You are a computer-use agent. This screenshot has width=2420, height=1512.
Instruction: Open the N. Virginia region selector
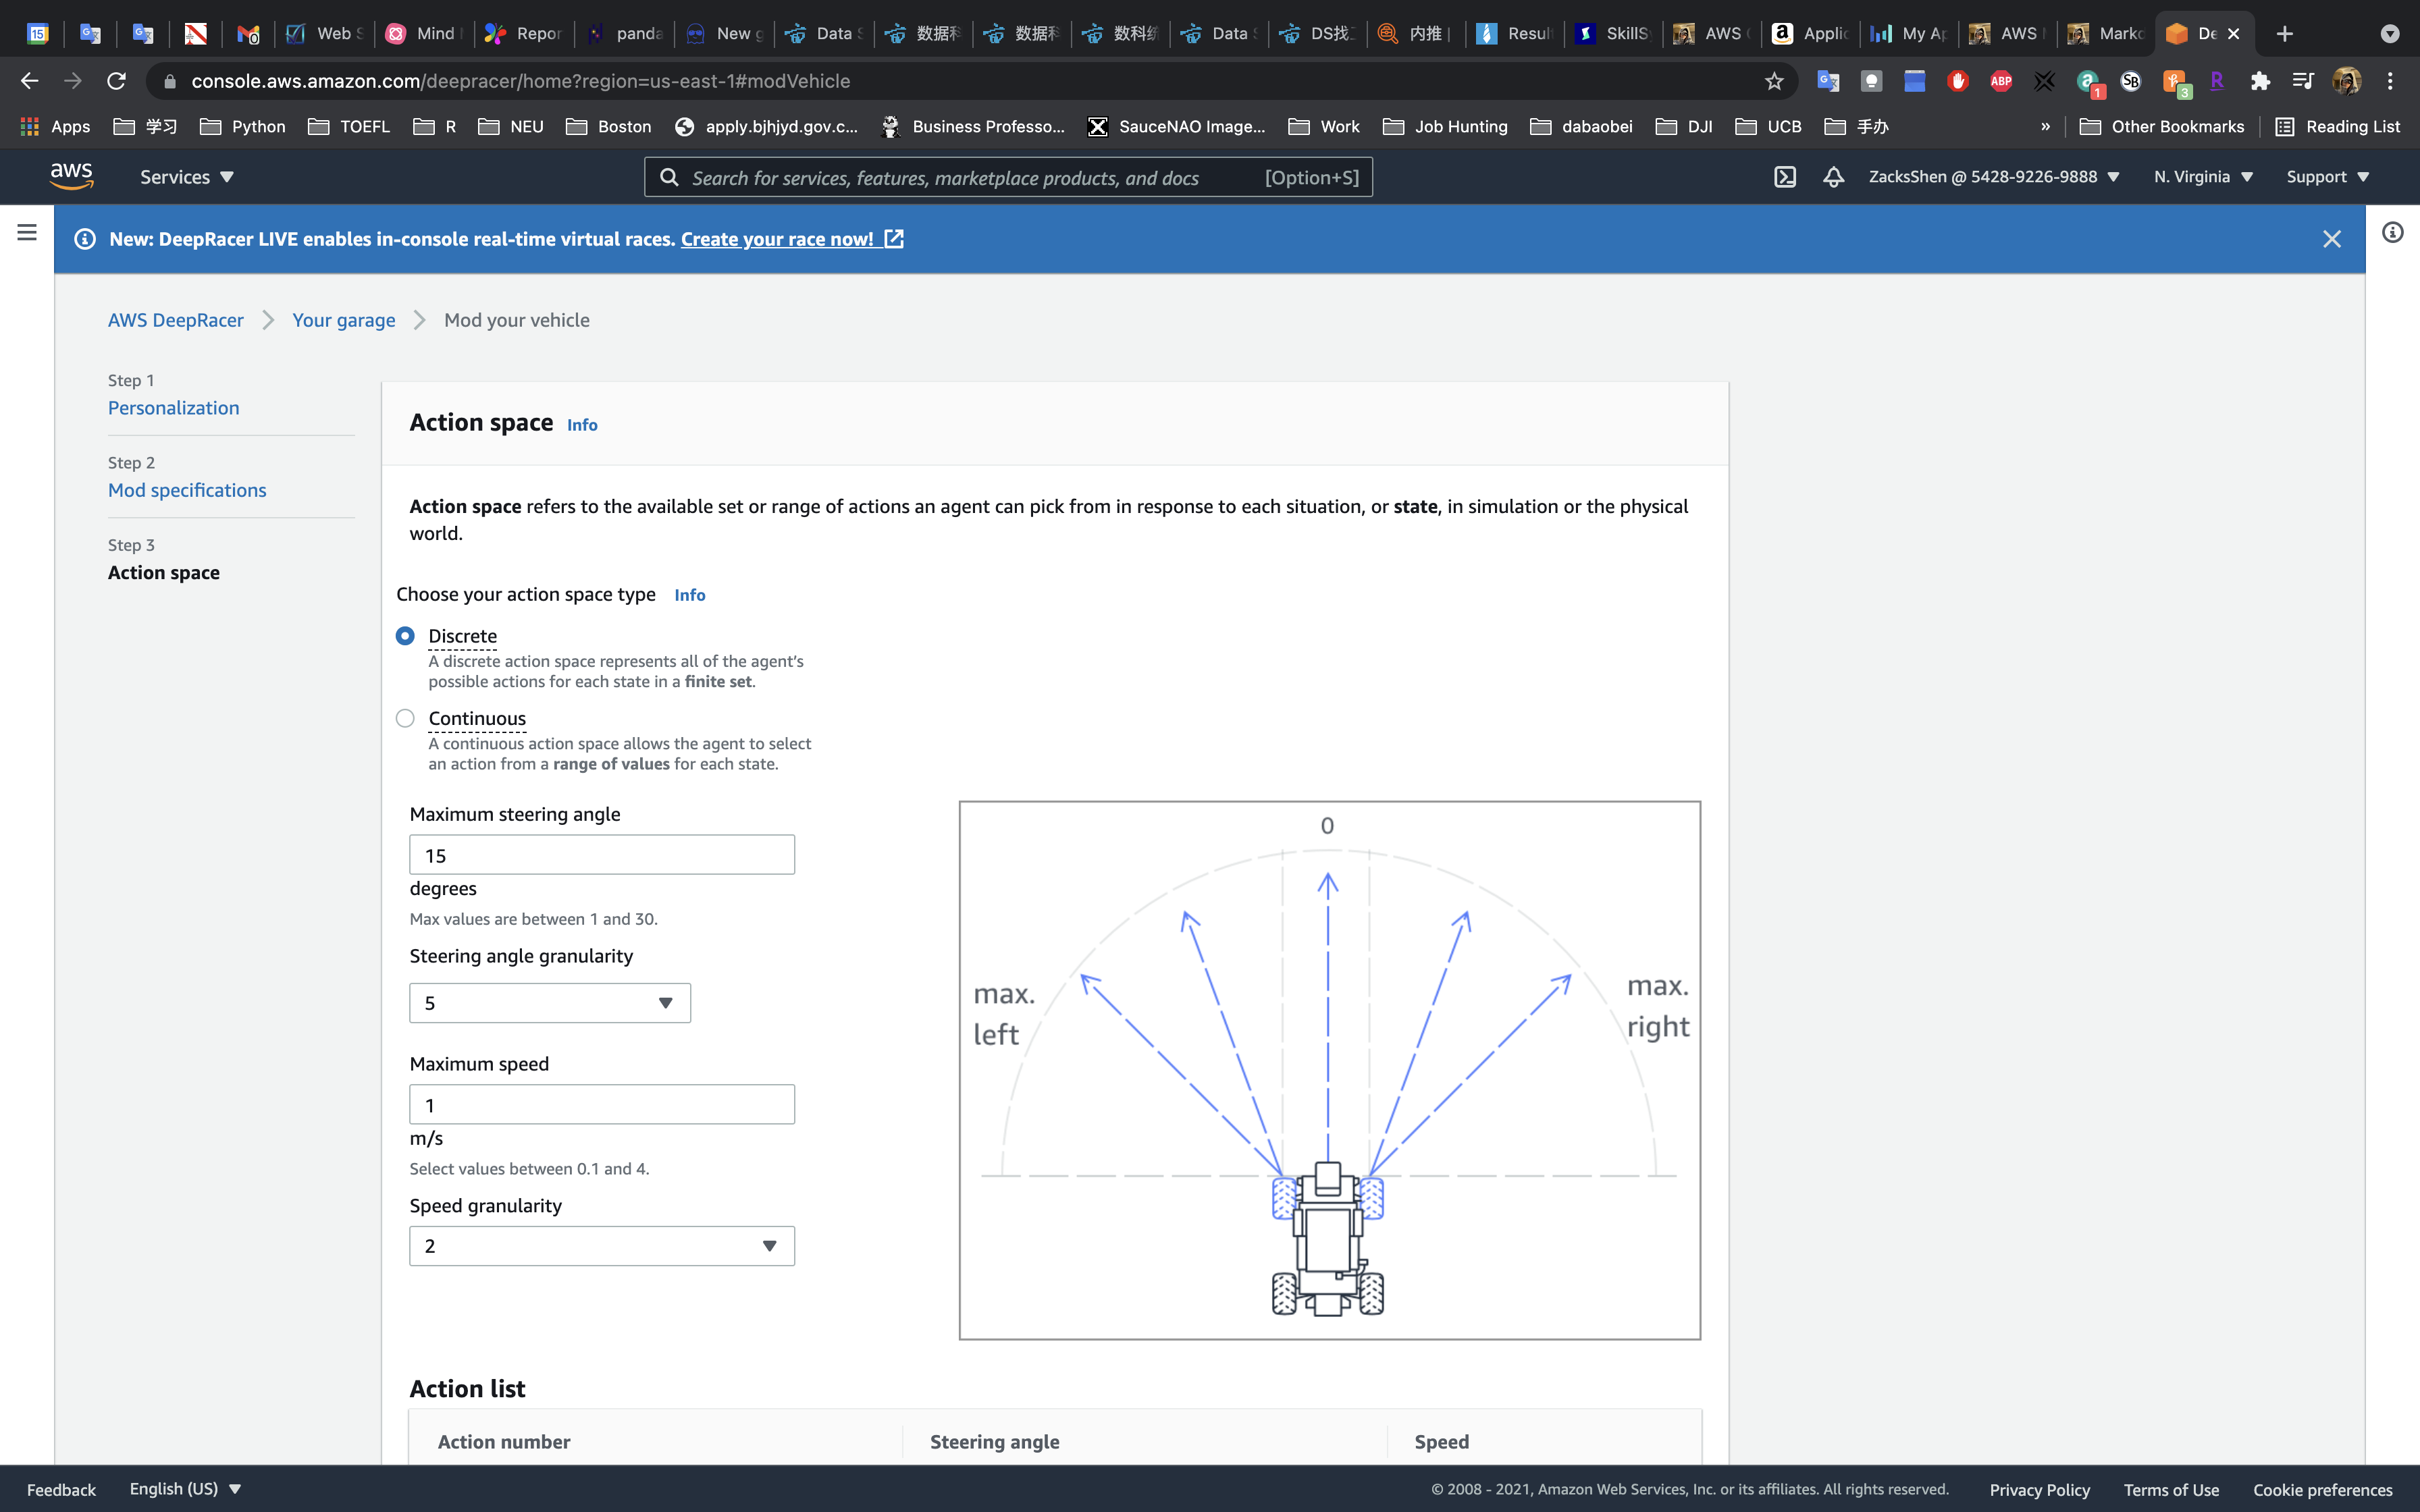(x=2202, y=177)
